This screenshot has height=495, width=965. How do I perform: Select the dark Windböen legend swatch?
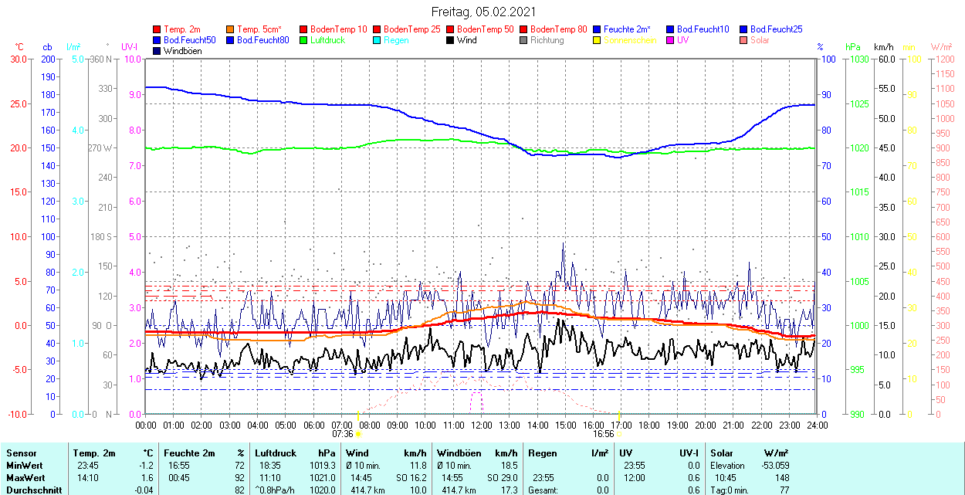157,51
